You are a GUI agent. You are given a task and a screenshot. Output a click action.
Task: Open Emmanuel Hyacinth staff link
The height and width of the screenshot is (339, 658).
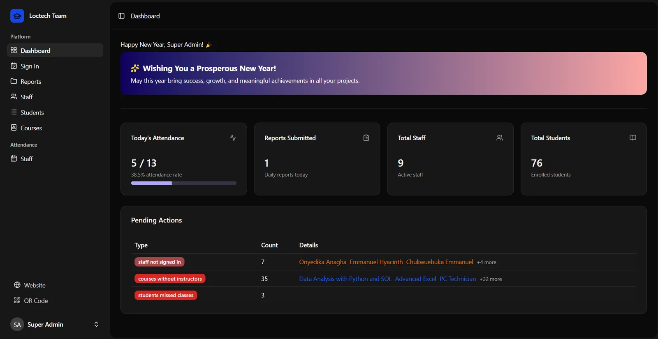coord(376,262)
